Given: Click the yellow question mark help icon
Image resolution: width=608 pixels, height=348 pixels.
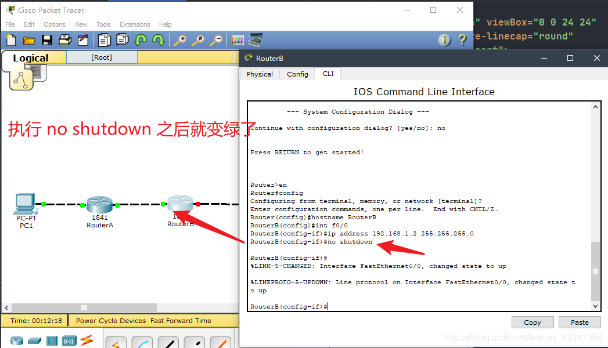Looking at the screenshot, I should click(x=462, y=39).
